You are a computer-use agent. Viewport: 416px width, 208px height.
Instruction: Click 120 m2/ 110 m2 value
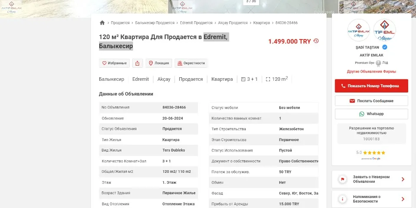click(x=176, y=172)
